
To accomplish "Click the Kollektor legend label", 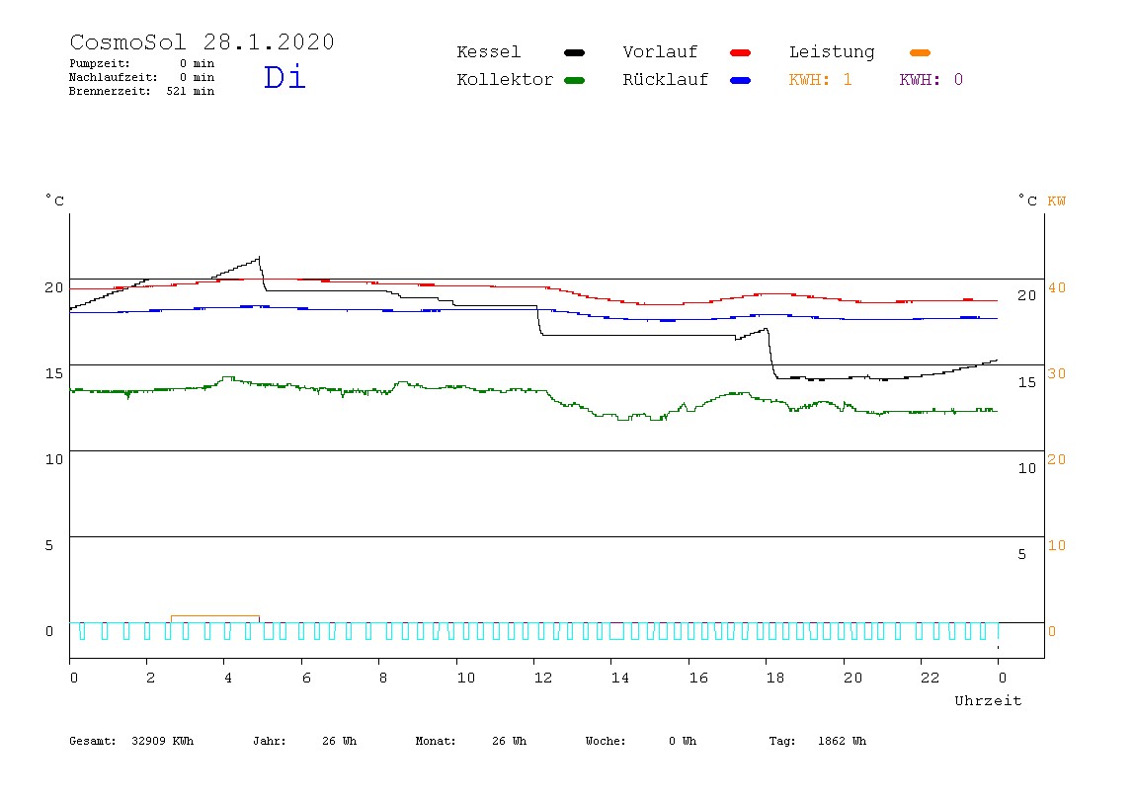I will (x=505, y=80).
